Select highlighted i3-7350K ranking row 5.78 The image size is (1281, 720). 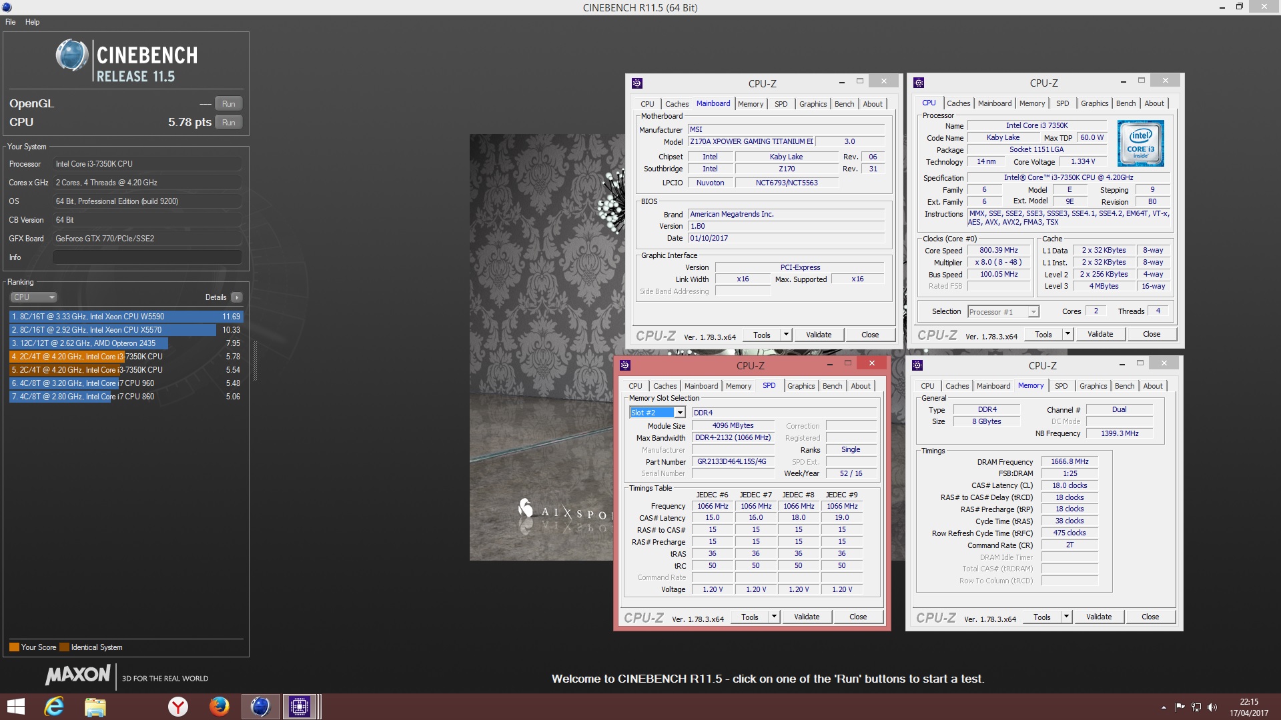126,357
